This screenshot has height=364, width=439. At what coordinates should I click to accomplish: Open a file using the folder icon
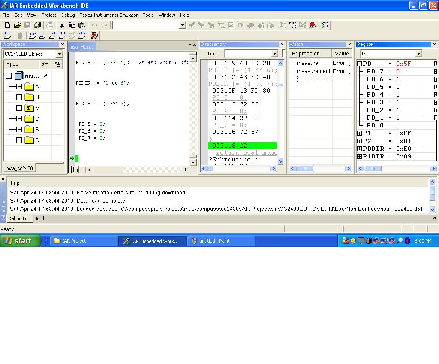pyautogui.click(x=17, y=25)
